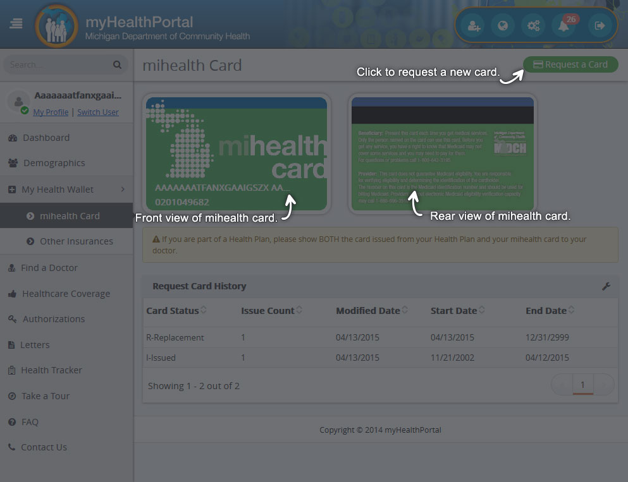The width and height of the screenshot is (628, 482).
Task: Click the Authorizations key icon
Action: (x=13, y=319)
